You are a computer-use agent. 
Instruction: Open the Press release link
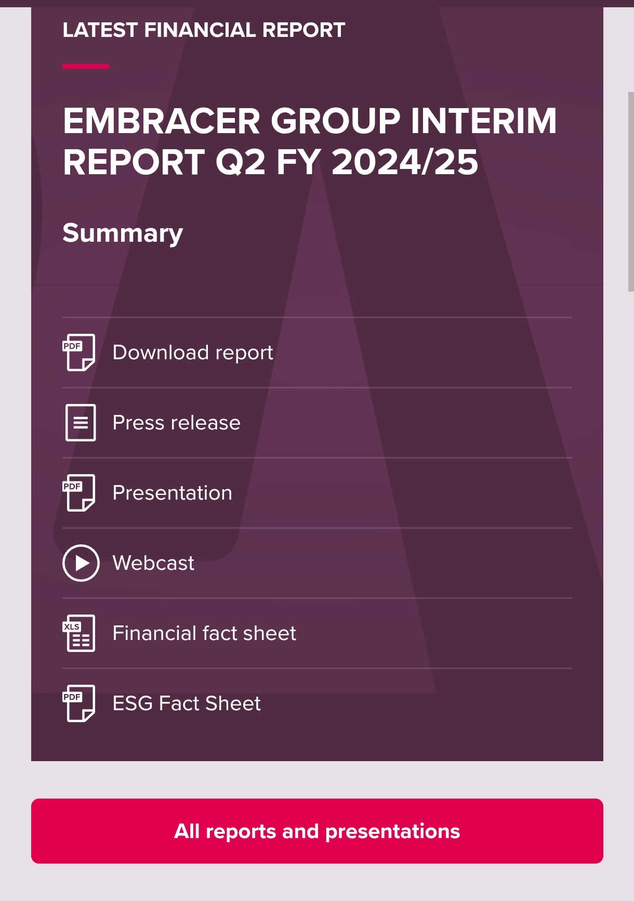tap(177, 423)
